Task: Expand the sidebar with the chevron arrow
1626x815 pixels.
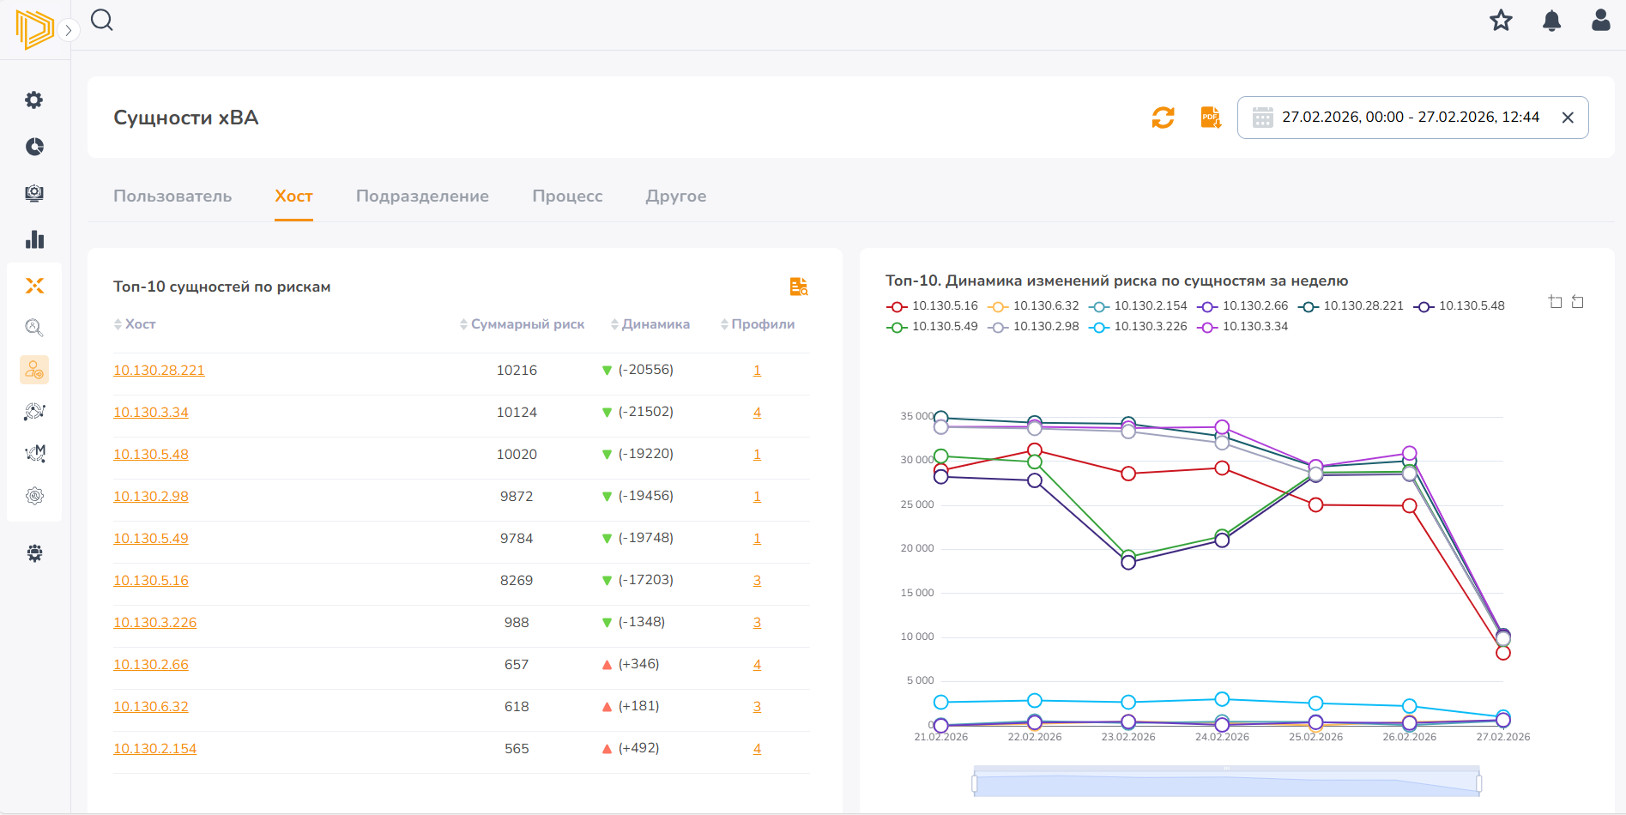Action: point(69,30)
